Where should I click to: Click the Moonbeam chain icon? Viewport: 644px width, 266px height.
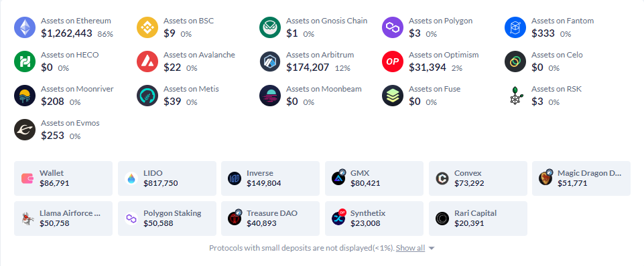click(270, 96)
